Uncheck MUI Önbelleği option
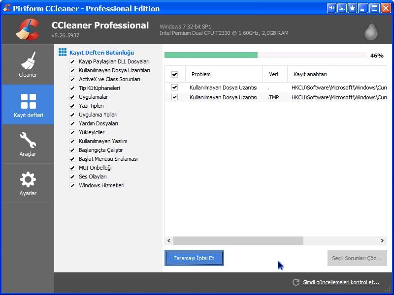 click(72, 168)
